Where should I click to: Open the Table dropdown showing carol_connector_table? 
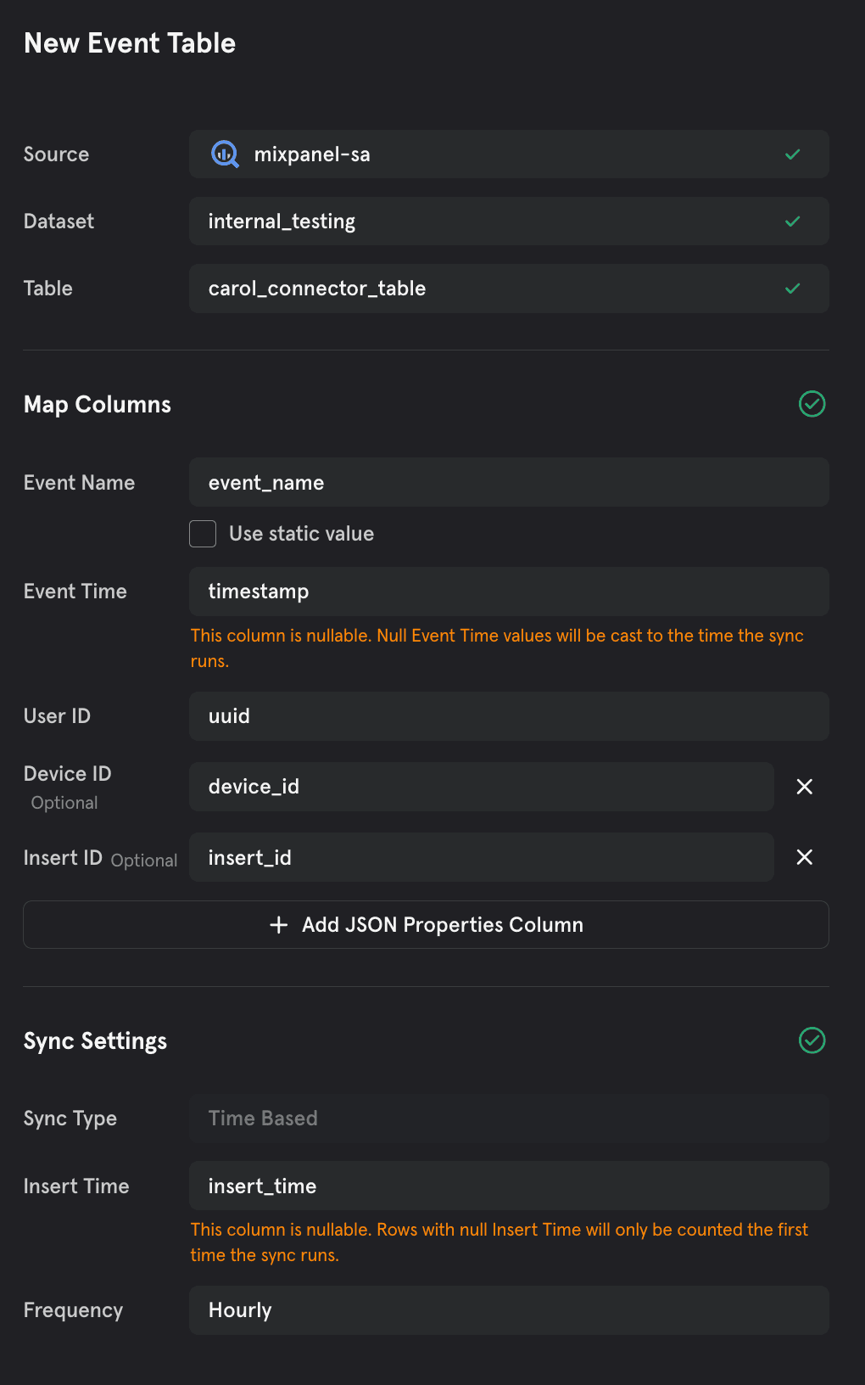pyautogui.click(x=509, y=289)
